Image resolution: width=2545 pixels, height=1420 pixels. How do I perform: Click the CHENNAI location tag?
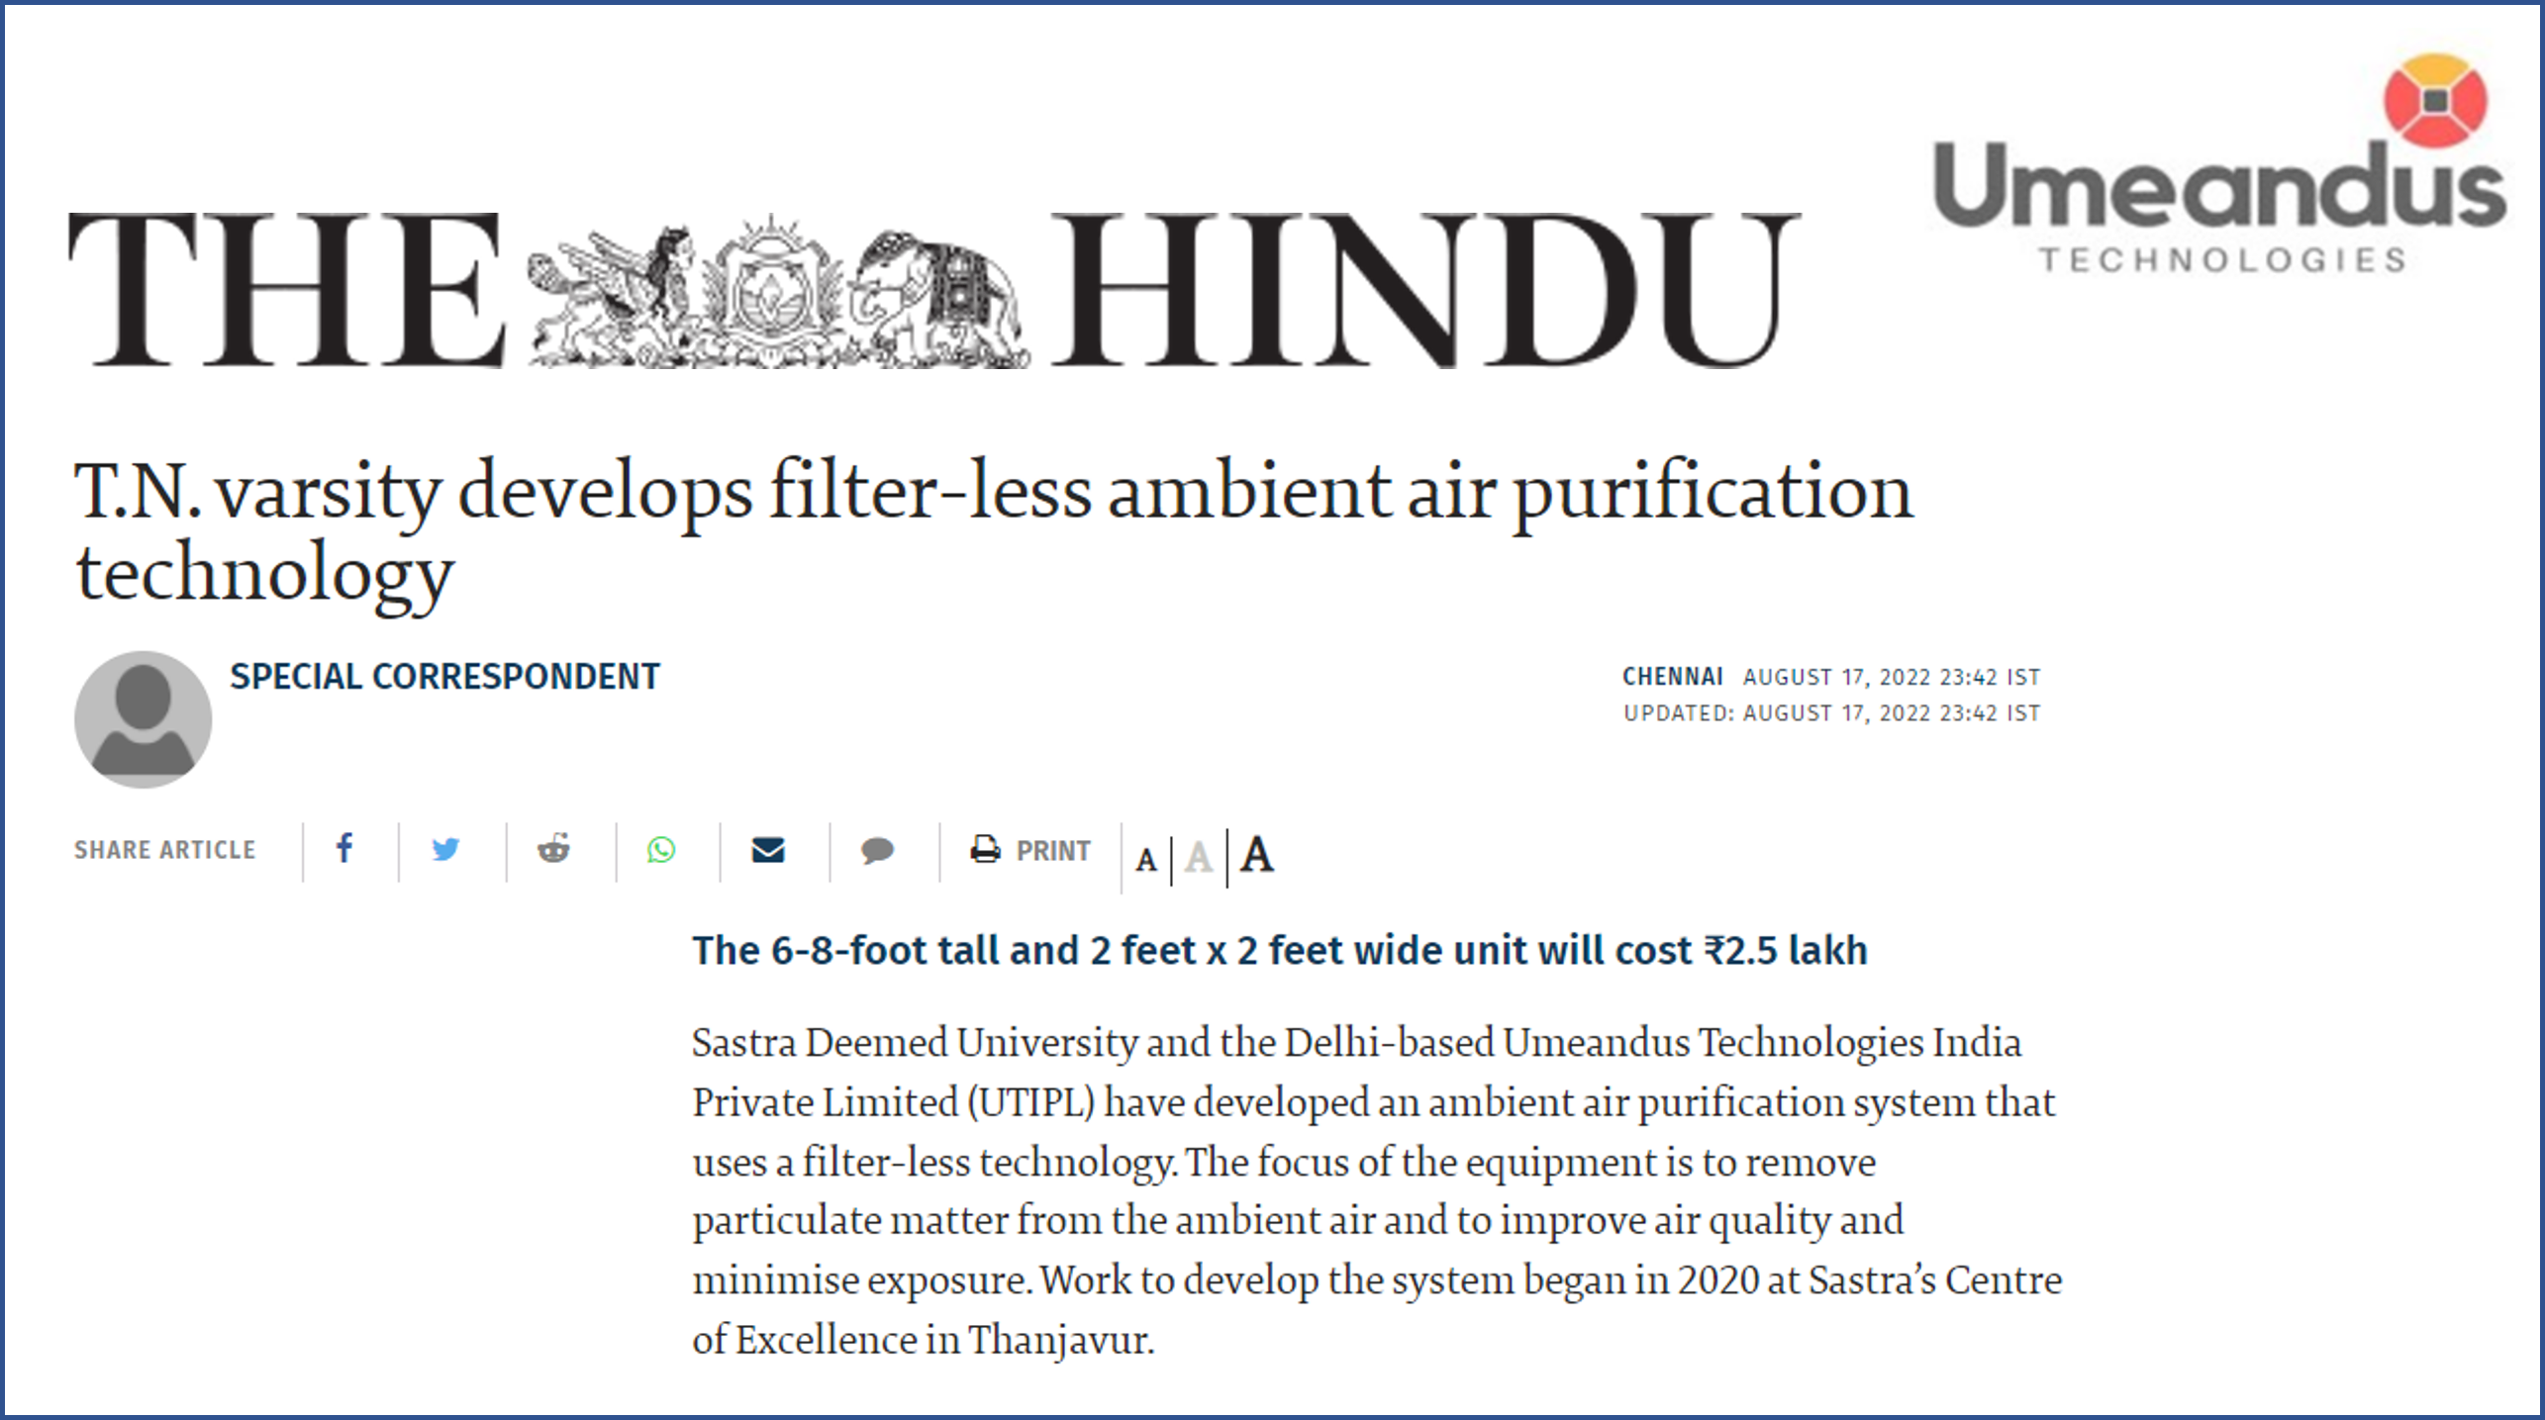click(x=1672, y=677)
